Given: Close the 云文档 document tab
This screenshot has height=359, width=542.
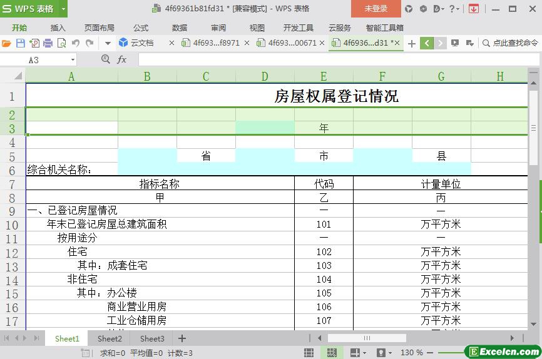Looking at the screenshot, I should pos(172,43).
